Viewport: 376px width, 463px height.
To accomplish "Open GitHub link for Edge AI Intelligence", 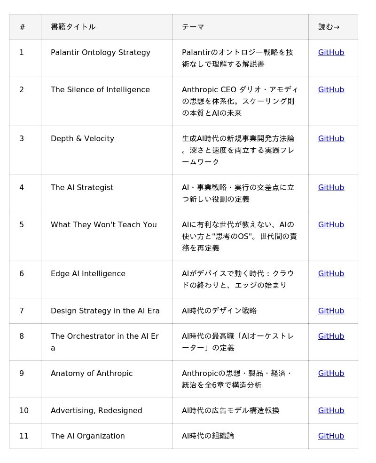I will 331,274.
